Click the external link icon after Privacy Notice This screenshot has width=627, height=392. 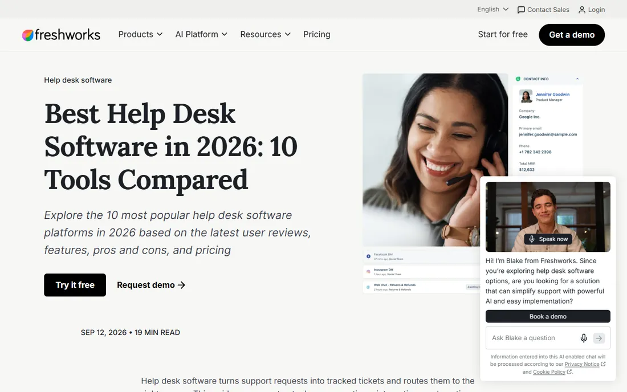click(x=603, y=364)
